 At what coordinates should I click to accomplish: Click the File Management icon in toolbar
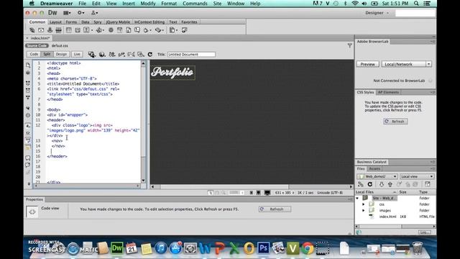click(x=112, y=55)
